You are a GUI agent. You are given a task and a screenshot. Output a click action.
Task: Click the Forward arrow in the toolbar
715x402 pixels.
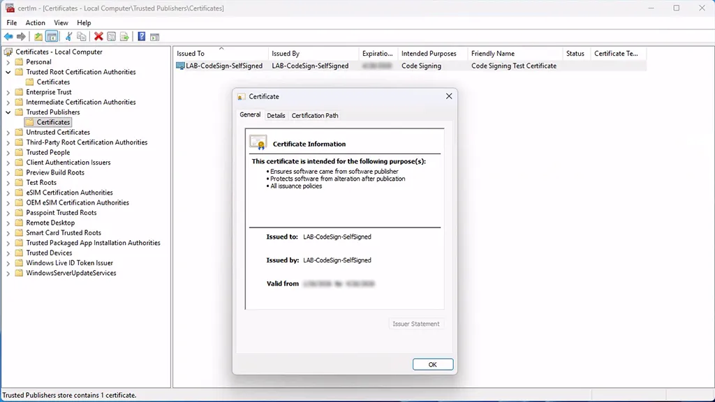coord(21,36)
